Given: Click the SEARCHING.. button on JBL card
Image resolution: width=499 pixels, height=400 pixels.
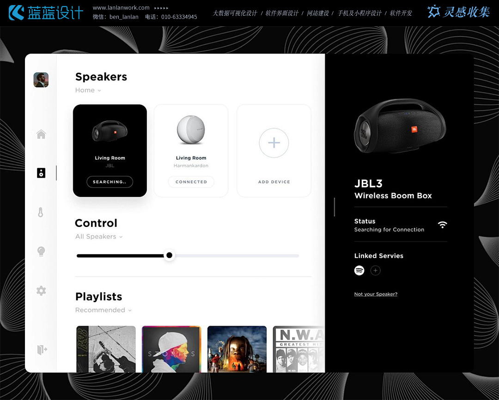Looking at the screenshot, I should click(110, 182).
